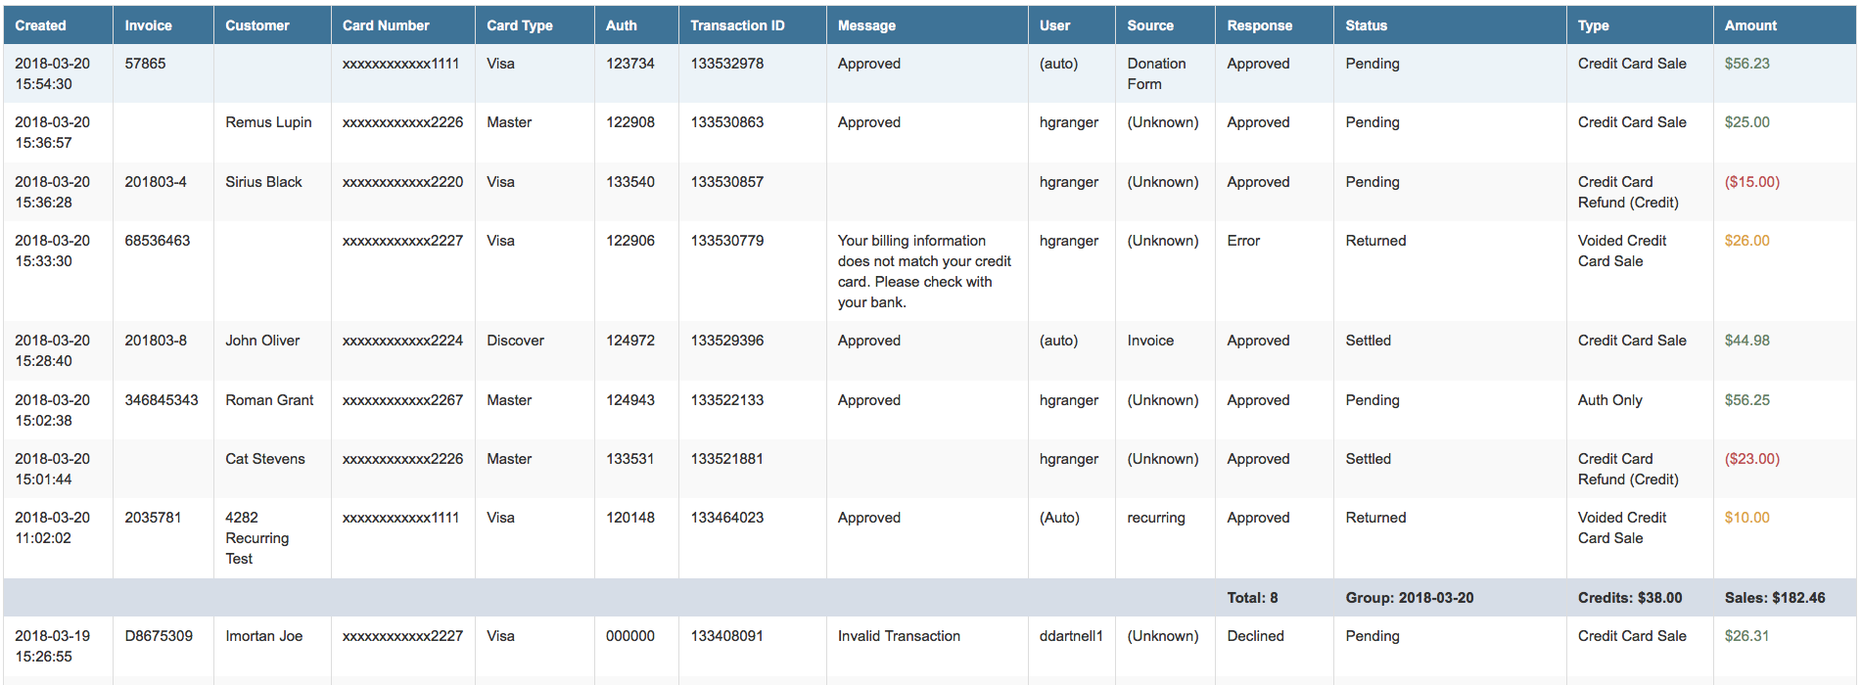The width and height of the screenshot is (1861, 685).
Task: Click the Transaction ID column header
Action: 737,25
